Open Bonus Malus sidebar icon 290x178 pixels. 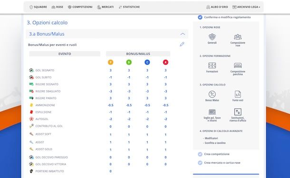212,94
